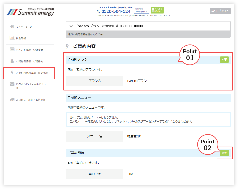Screen dimensions: 238x189
Task: Click the Summit energy logo
Action: (x=30, y=12)
